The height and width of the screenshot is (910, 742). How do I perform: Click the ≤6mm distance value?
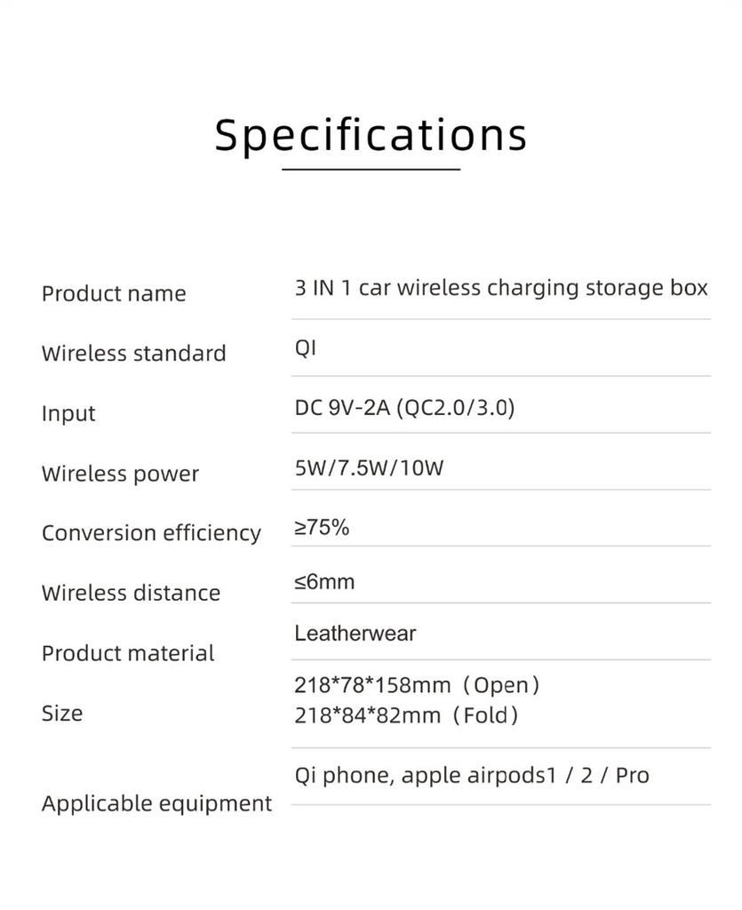point(324,582)
